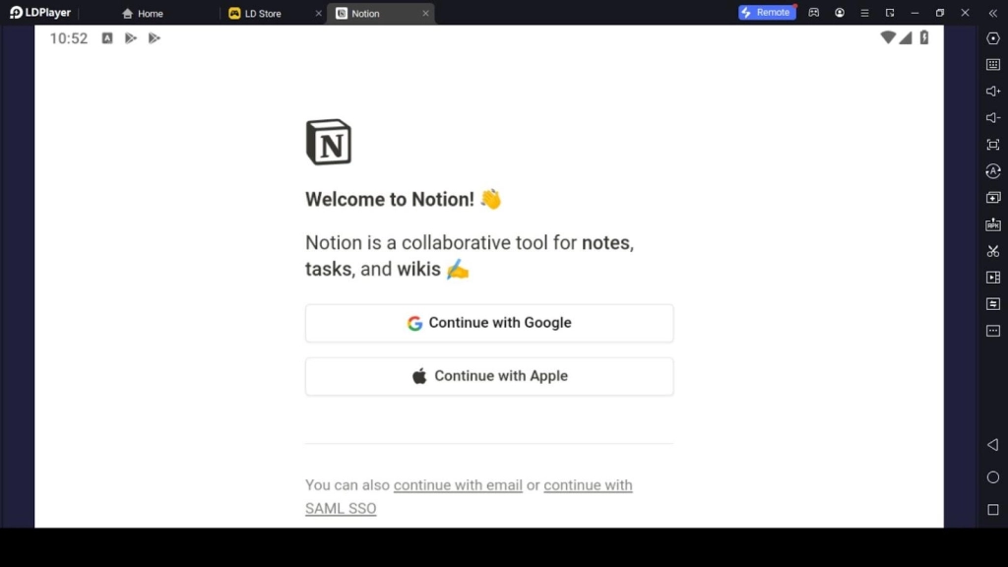Click the Remote button in the title bar
The image size is (1008, 567).
pyautogui.click(x=766, y=12)
